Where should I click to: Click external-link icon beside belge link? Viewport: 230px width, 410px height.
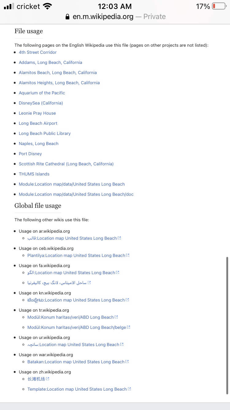[x=129, y=327]
